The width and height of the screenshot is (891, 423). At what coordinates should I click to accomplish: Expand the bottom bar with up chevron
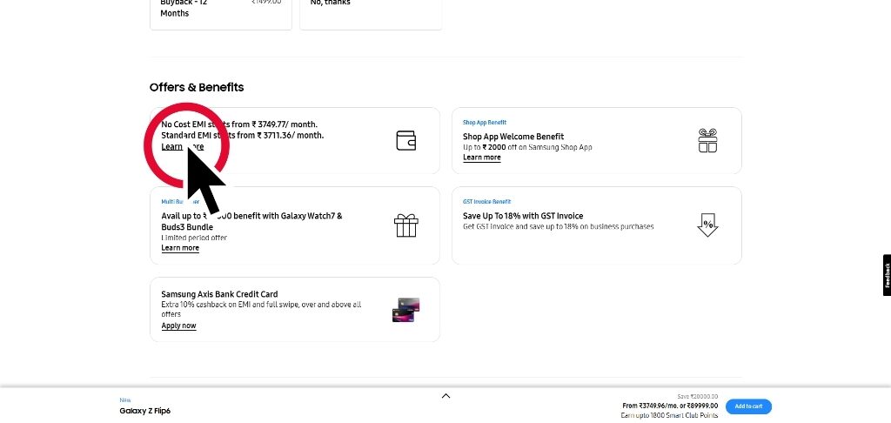pyautogui.click(x=445, y=396)
